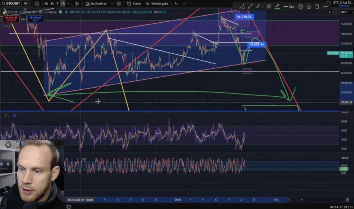
Task: Select the brush tool in drawing toolbar
Action: (258, 7)
